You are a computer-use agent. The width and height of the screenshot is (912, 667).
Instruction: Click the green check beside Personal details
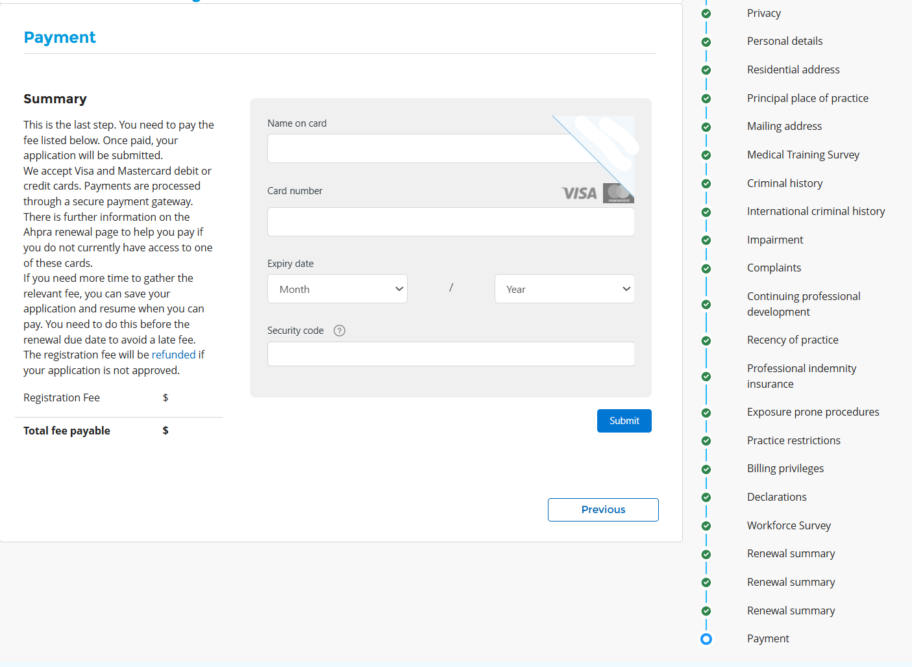[706, 42]
